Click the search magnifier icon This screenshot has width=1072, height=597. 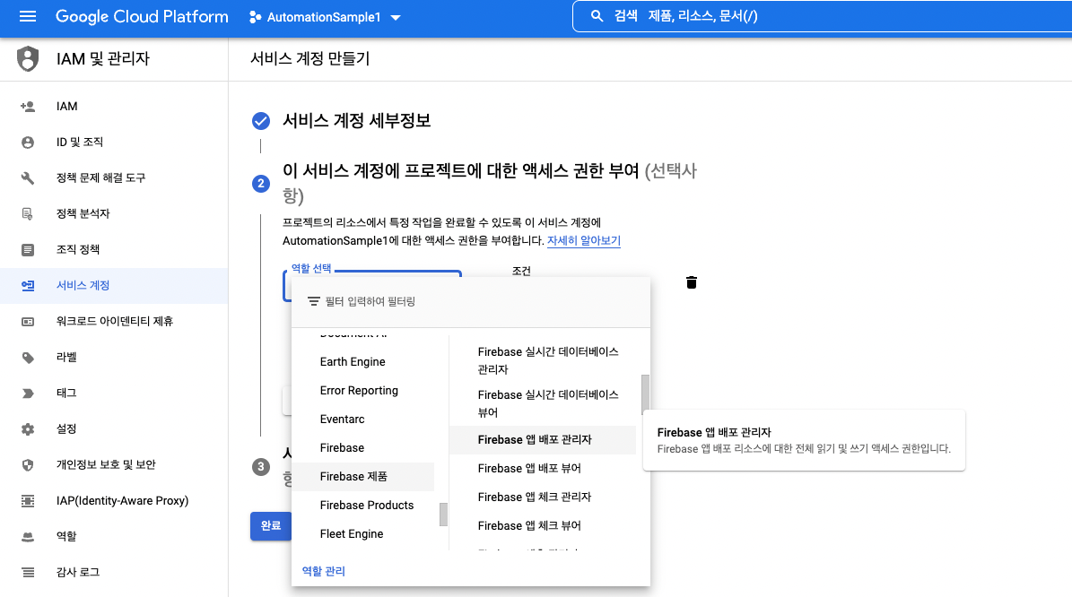coord(597,16)
